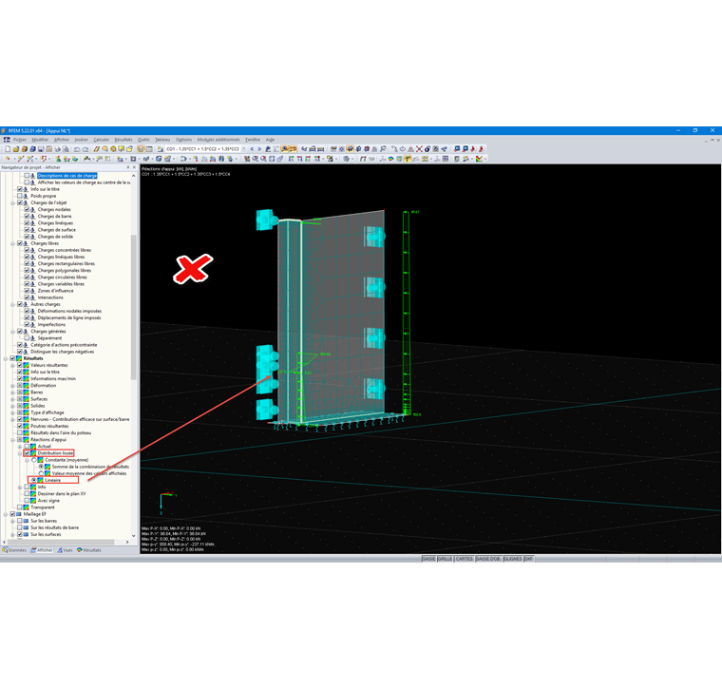Screen dimensions: 722x689
Task: Switch to the Données navigator tab
Action: pos(15,550)
